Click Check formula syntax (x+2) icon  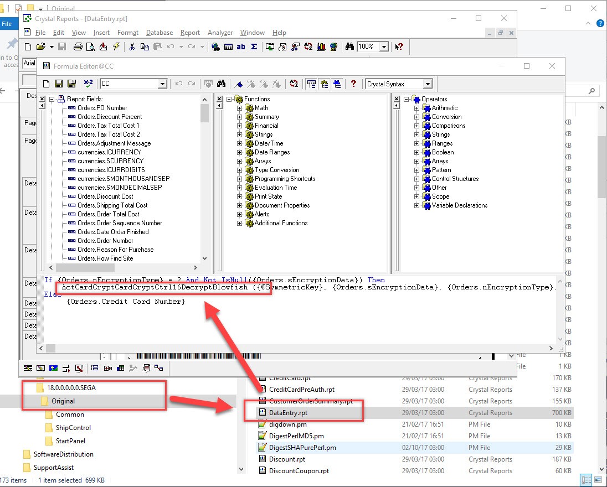(x=88, y=84)
